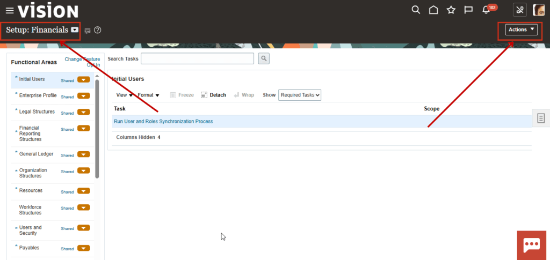Select Financial Reporting Structures functional area
Image resolution: width=550 pixels, height=260 pixels.
pos(30,133)
